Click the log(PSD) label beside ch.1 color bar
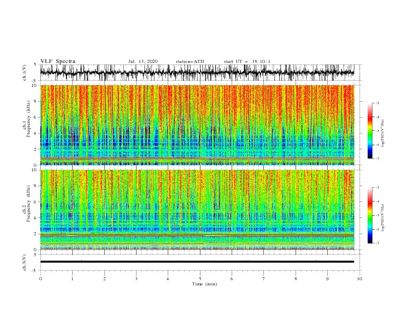This screenshot has height=313, width=405. (383, 133)
